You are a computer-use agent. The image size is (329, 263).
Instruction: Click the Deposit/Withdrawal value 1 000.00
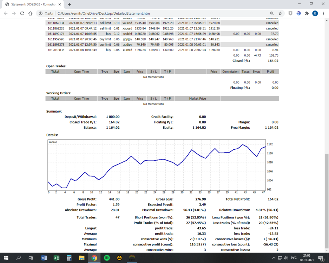point(113,117)
